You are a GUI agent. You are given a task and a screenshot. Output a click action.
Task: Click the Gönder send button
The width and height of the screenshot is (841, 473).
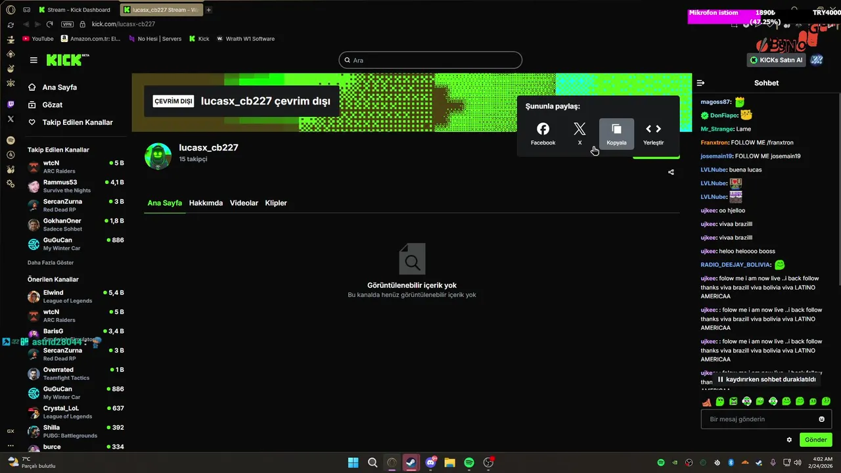tap(815, 439)
